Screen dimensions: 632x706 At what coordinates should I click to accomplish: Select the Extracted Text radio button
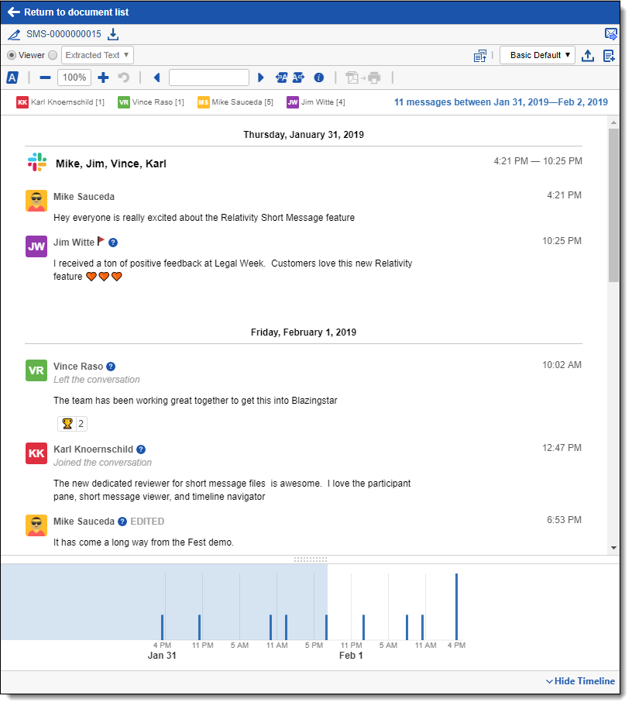pos(53,55)
